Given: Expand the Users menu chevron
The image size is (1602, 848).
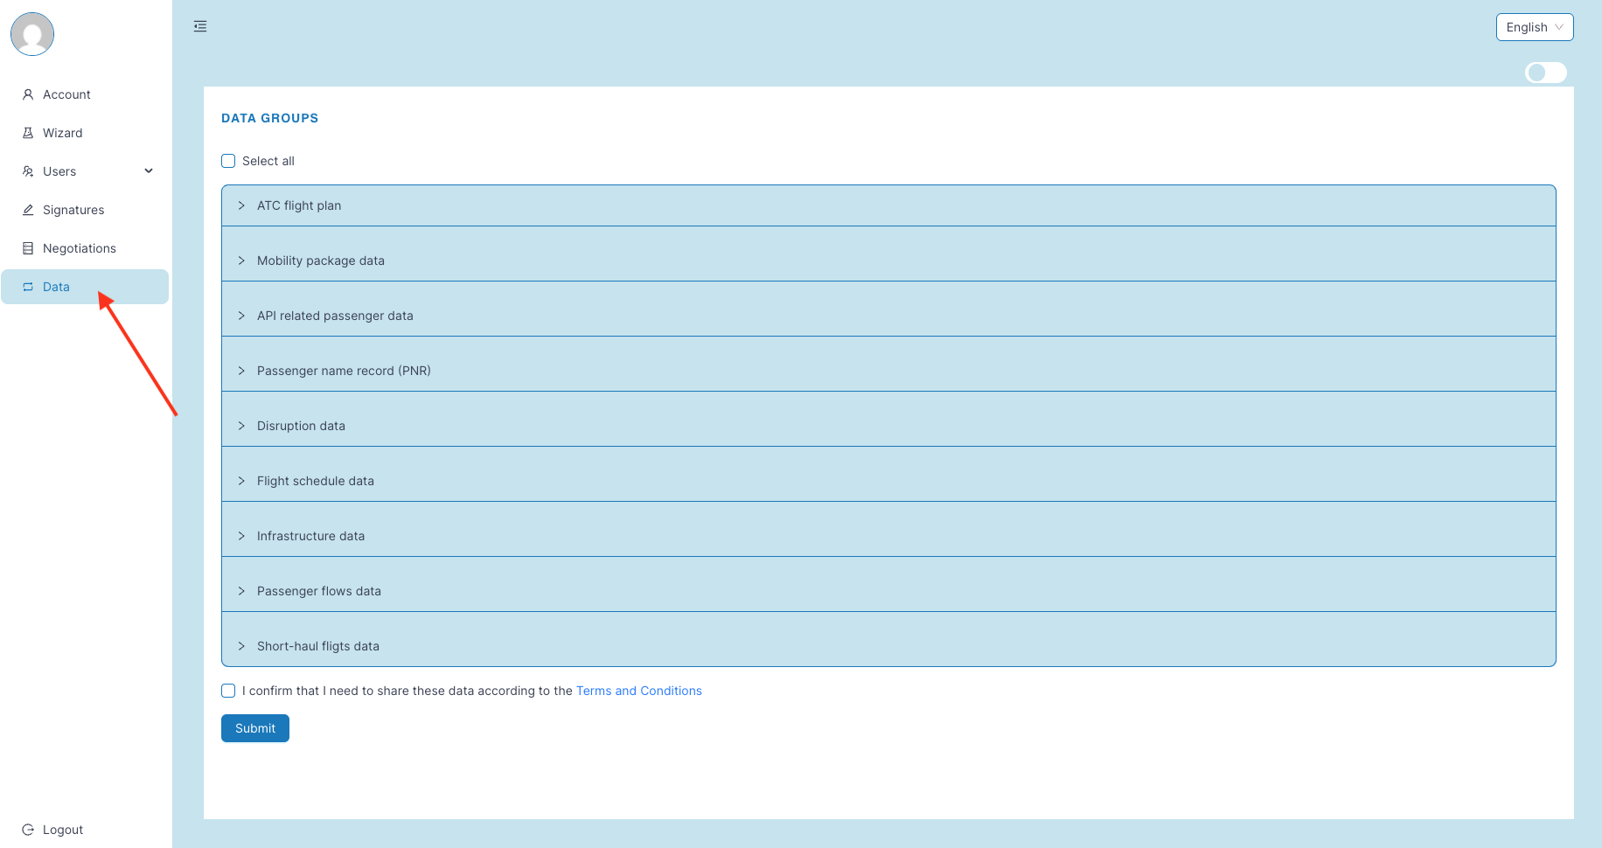Looking at the screenshot, I should (x=149, y=170).
